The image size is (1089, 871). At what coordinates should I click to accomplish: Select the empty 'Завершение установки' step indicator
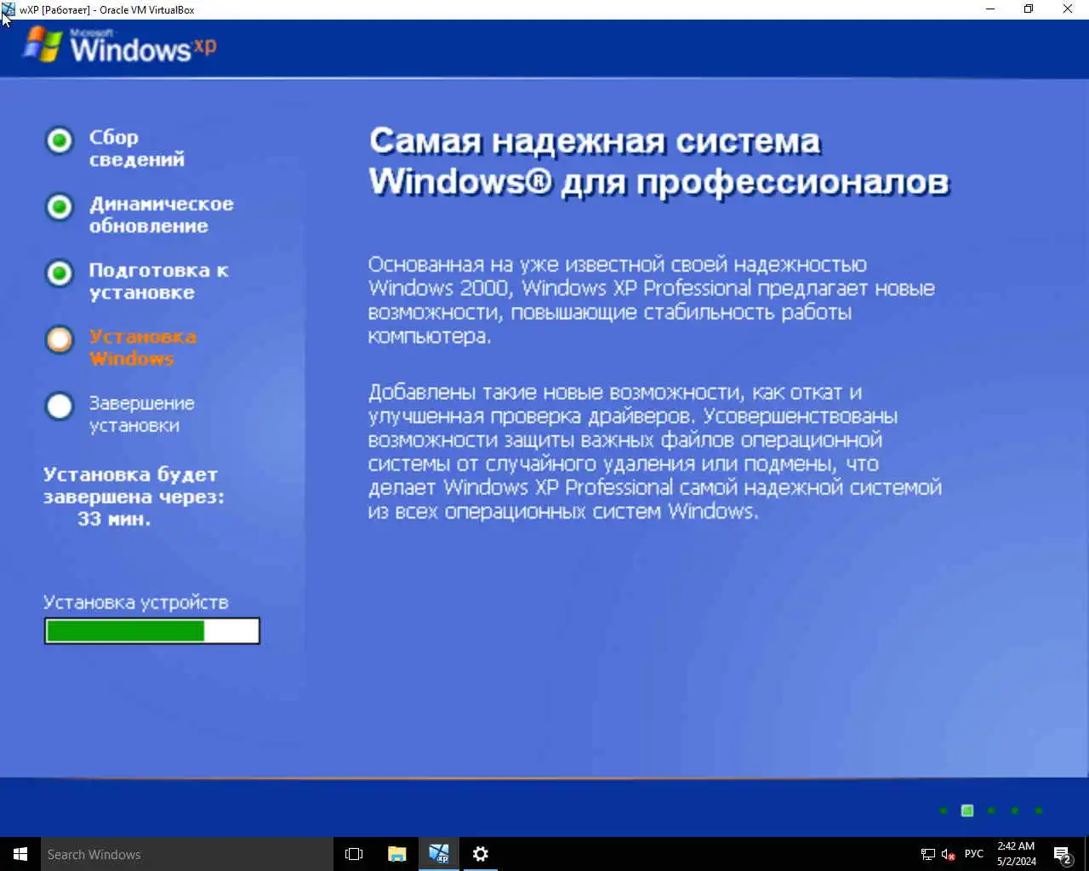tap(60, 406)
